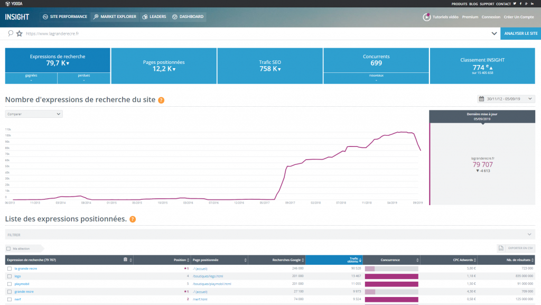Open the /boutiques/playmobil.html page link
The image size is (541, 305).
point(212,284)
